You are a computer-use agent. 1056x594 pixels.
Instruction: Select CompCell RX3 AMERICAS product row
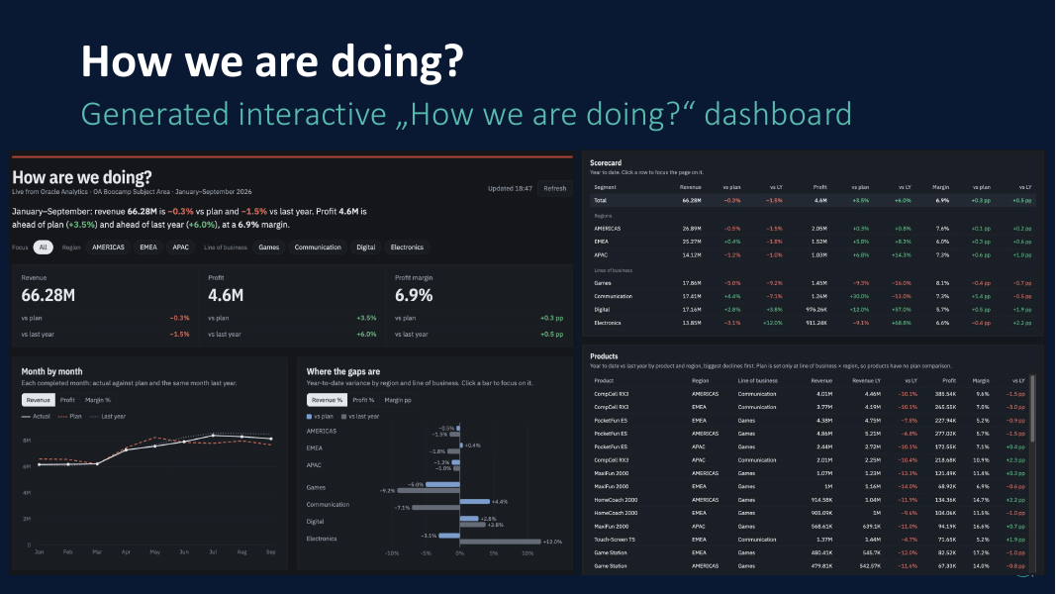[x=810, y=394]
